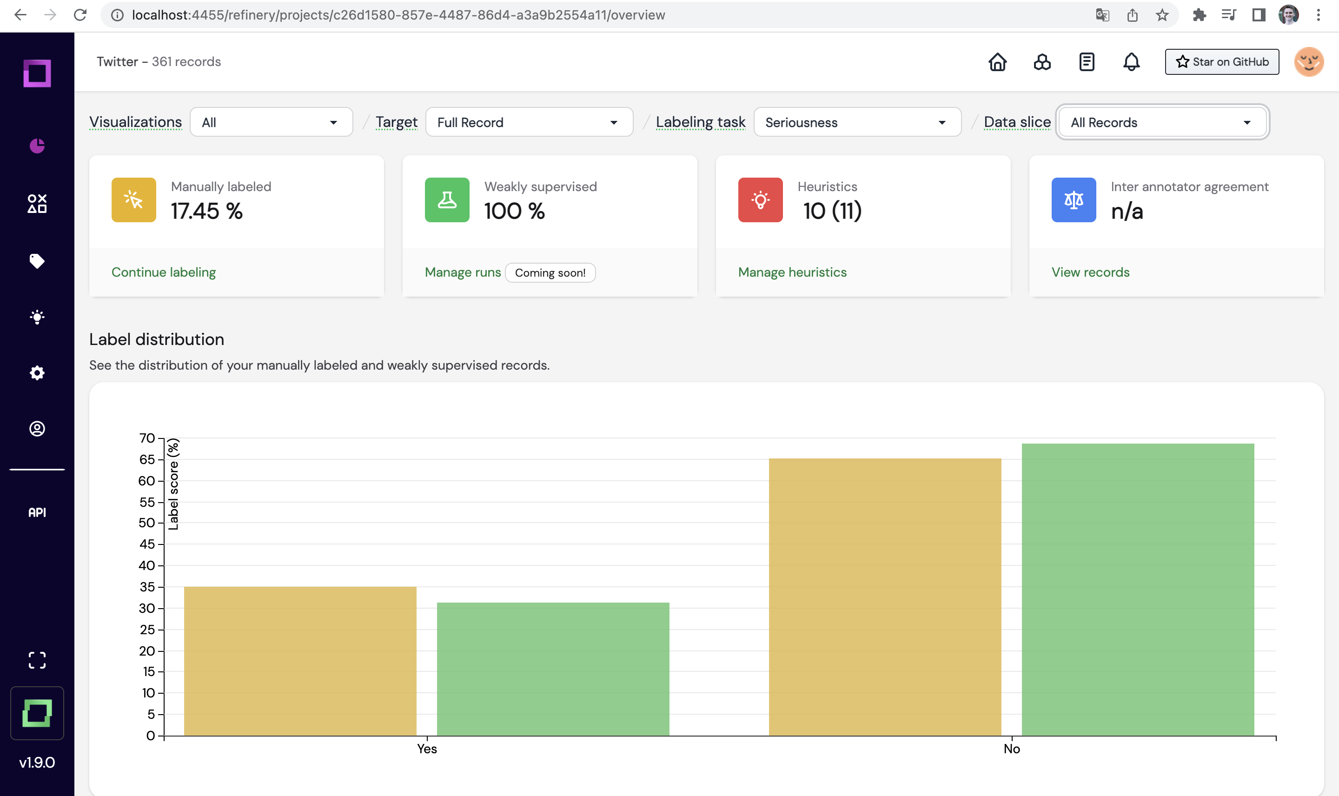Image resolution: width=1339 pixels, height=796 pixels.
Task: Click the green weakly supervised No bar
Action: (x=1137, y=589)
